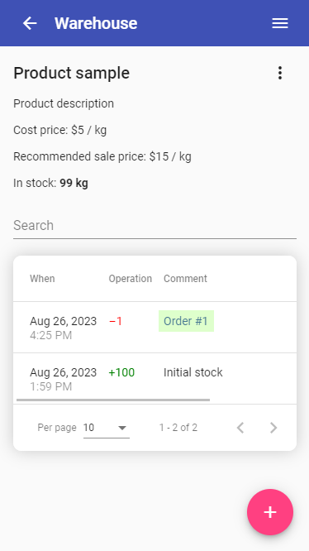
Task: Go to next page of operations
Action: (273, 428)
